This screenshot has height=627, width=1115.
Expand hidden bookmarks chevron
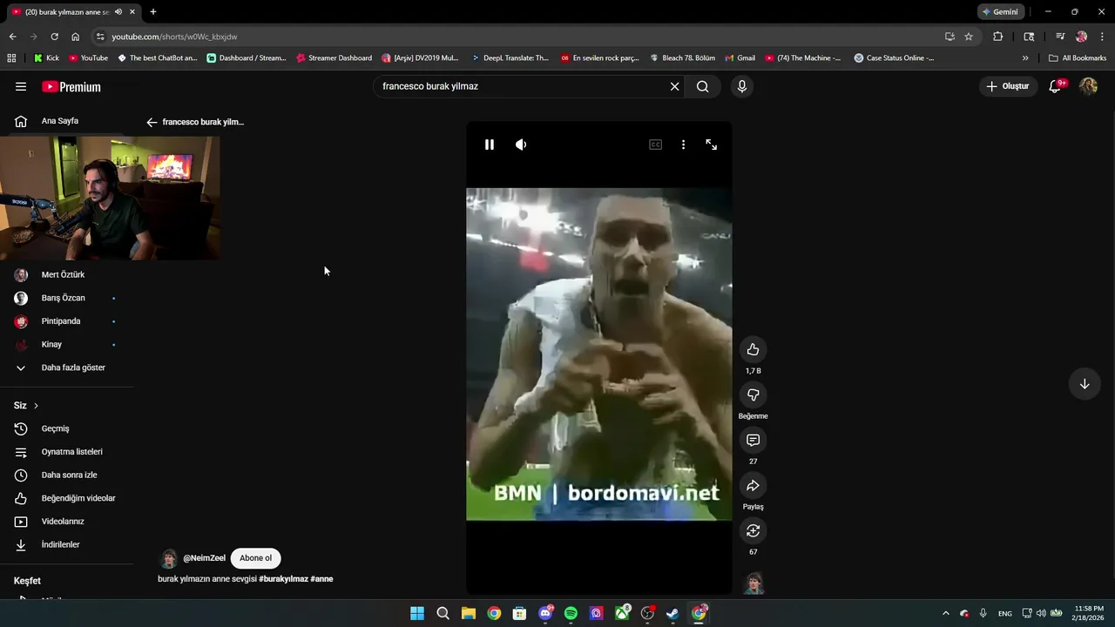pyautogui.click(x=1025, y=58)
